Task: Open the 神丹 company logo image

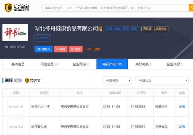Action: point(15,33)
